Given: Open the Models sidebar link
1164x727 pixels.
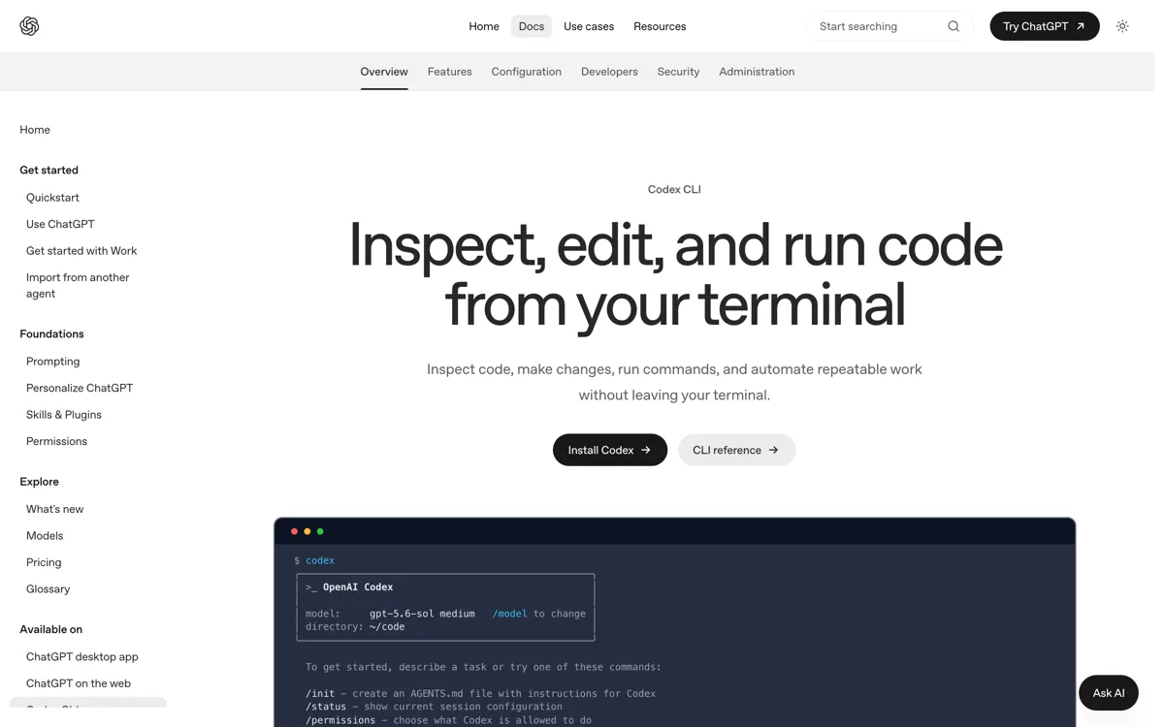Looking at the screenshot, I should point(45,536).
